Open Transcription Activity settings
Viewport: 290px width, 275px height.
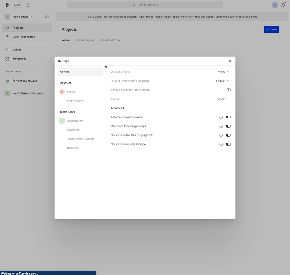81,139
